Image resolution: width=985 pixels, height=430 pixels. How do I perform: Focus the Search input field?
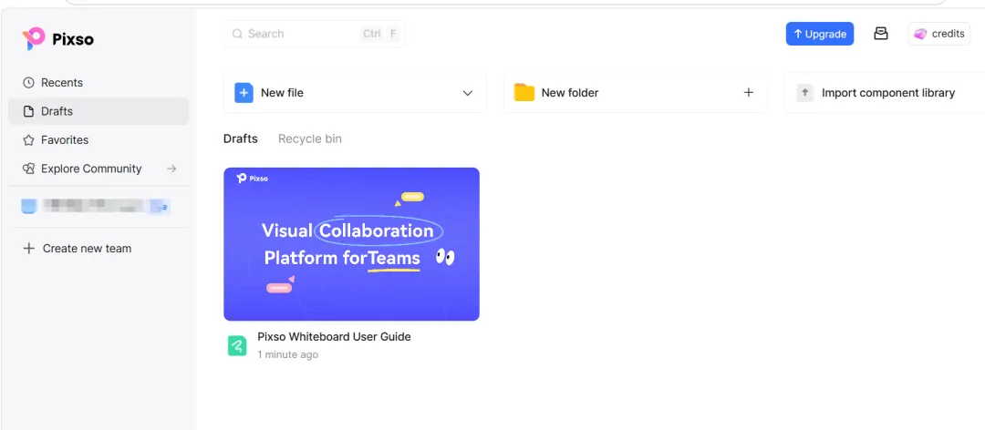[314, 34]
